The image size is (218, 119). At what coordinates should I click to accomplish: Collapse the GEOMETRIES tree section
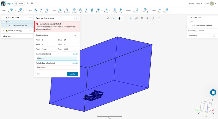pyautogui.click(x=3, y=18)
